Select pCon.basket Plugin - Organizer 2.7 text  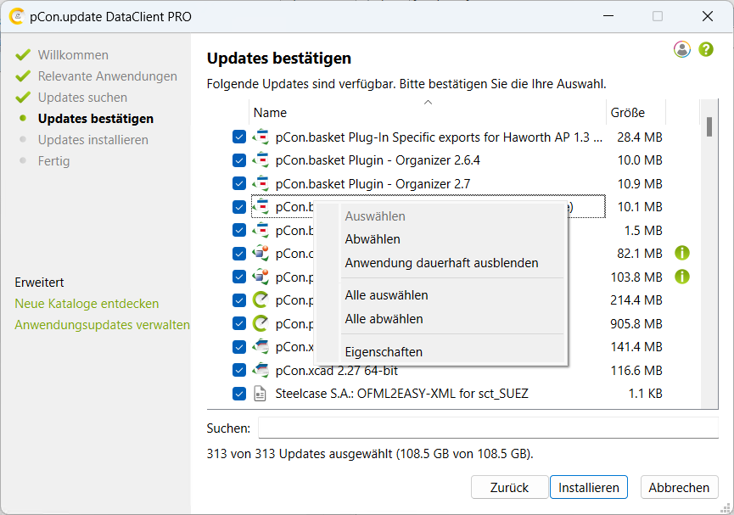click(x=373, y=184)
